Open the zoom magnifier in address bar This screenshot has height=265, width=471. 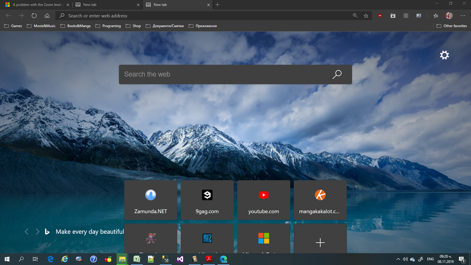point(355,16)
